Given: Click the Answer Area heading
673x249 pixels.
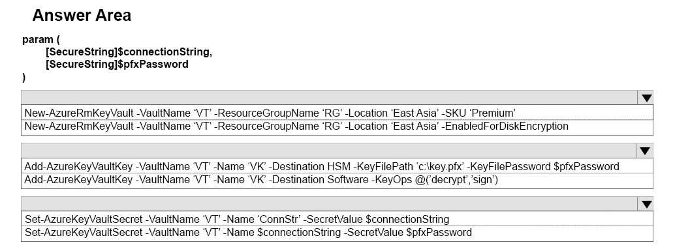Looking at the screenshot, I should click(x=82, y=16).
